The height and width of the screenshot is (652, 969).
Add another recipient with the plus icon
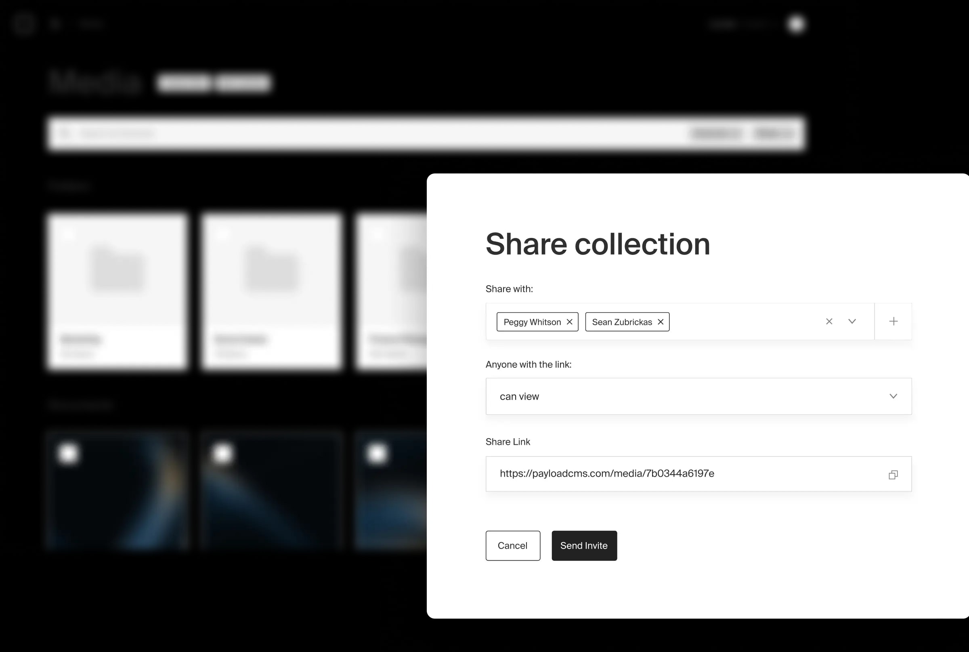pos(893,321)
